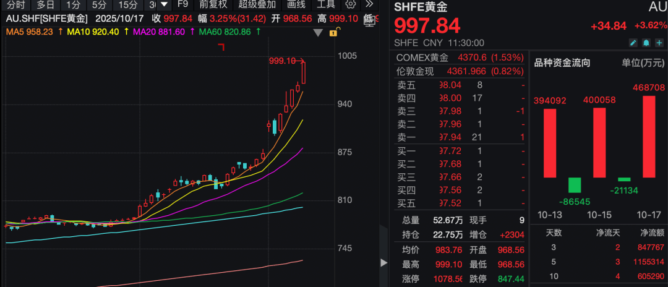The width and height of the screenshot is (668, 287).
Task: Click the 468708 red capital flow bar
Action: [x=648, y=136]
